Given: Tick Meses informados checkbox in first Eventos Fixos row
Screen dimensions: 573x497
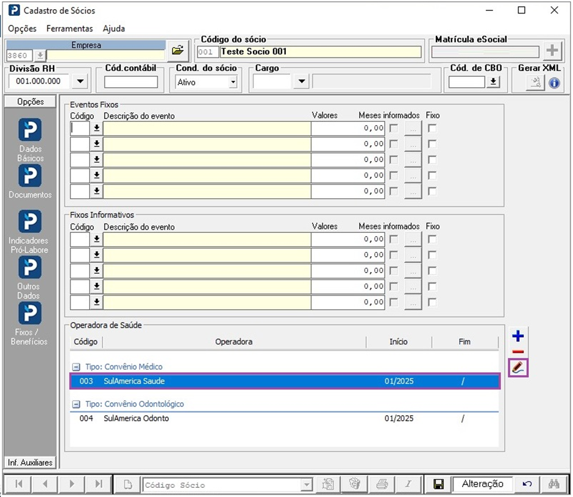Looking at the screenshot, I should point(394,128).
